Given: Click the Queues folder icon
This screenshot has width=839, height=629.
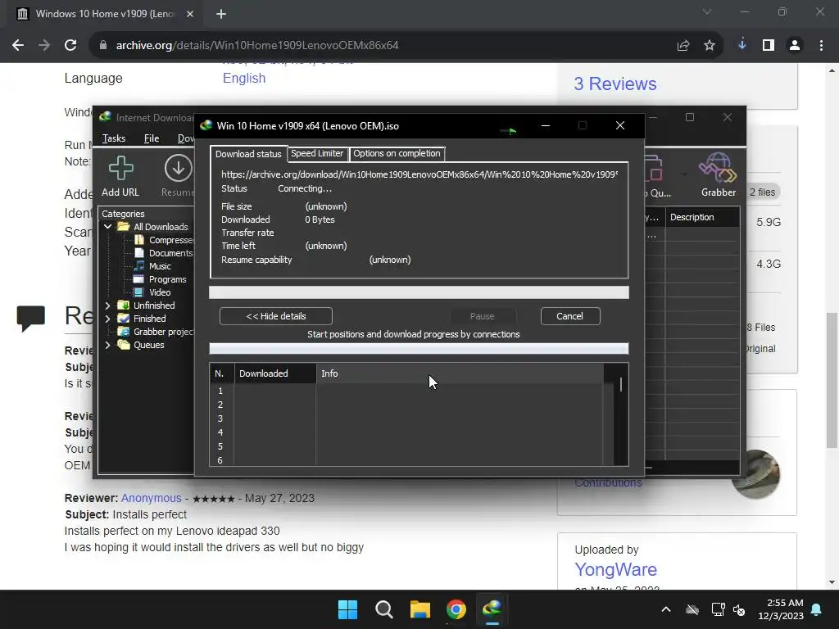Looking at the screenshot, I should (124, 345).
